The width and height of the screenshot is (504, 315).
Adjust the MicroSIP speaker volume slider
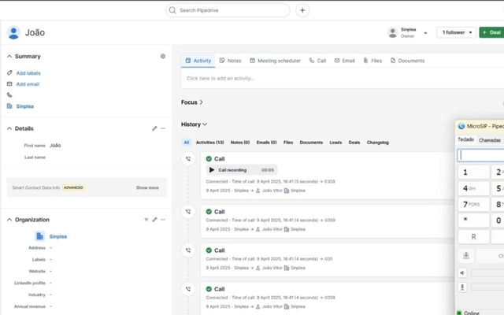click(487, 273)
